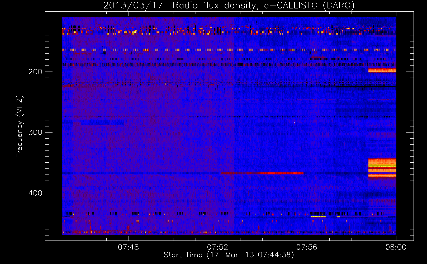Click the 'Frequency (MHZ)' axis label
The width and height of the screenshot is (427, 264).
click(x=20, y=127)
